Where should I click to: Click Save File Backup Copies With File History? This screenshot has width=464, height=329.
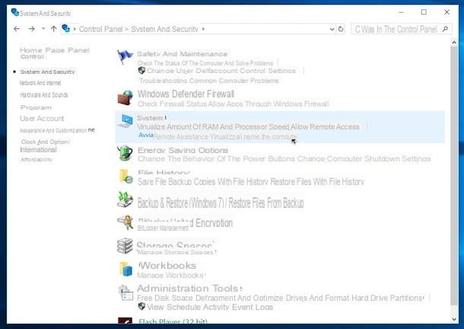coord(204,181)
